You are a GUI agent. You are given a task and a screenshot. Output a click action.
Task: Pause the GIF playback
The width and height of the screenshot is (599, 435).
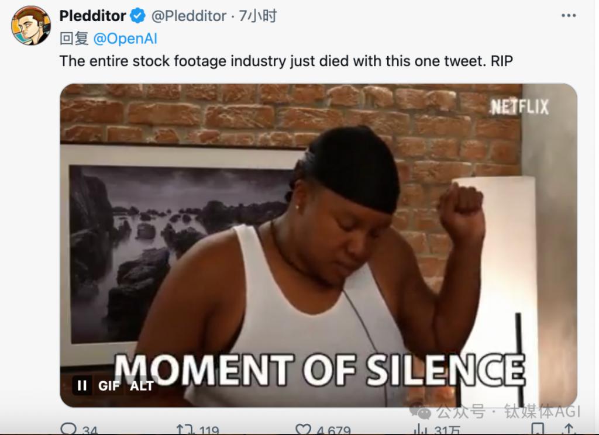(x=82, y=385)
